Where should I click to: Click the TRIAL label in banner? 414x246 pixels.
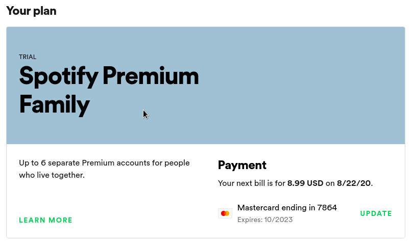tap(28, 57)
